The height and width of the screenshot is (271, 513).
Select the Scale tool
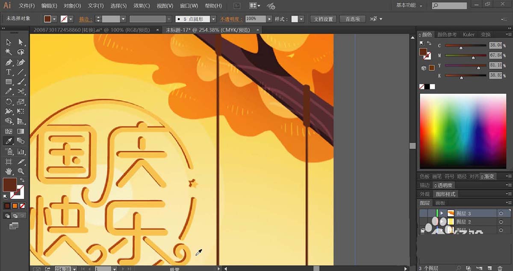coord(21,102)
